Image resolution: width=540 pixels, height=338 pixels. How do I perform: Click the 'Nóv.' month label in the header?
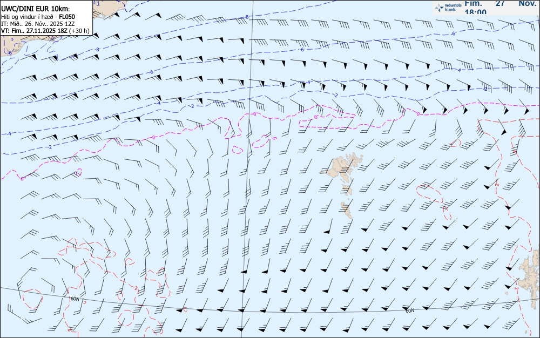coord(527,3)
